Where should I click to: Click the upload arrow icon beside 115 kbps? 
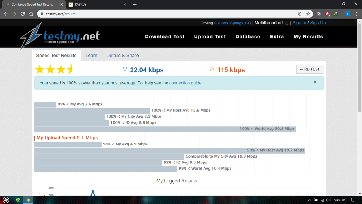click(x=212, y=69)
